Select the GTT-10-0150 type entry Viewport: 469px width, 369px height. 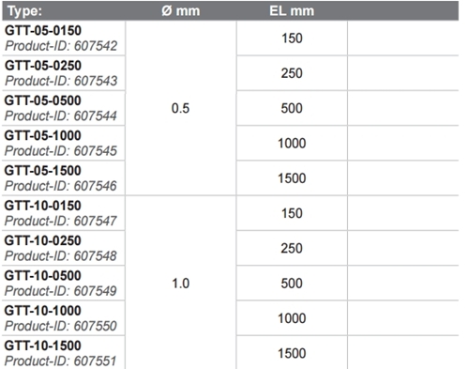pos(43,206)
